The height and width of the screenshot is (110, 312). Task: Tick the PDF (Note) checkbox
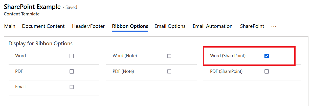169,72
